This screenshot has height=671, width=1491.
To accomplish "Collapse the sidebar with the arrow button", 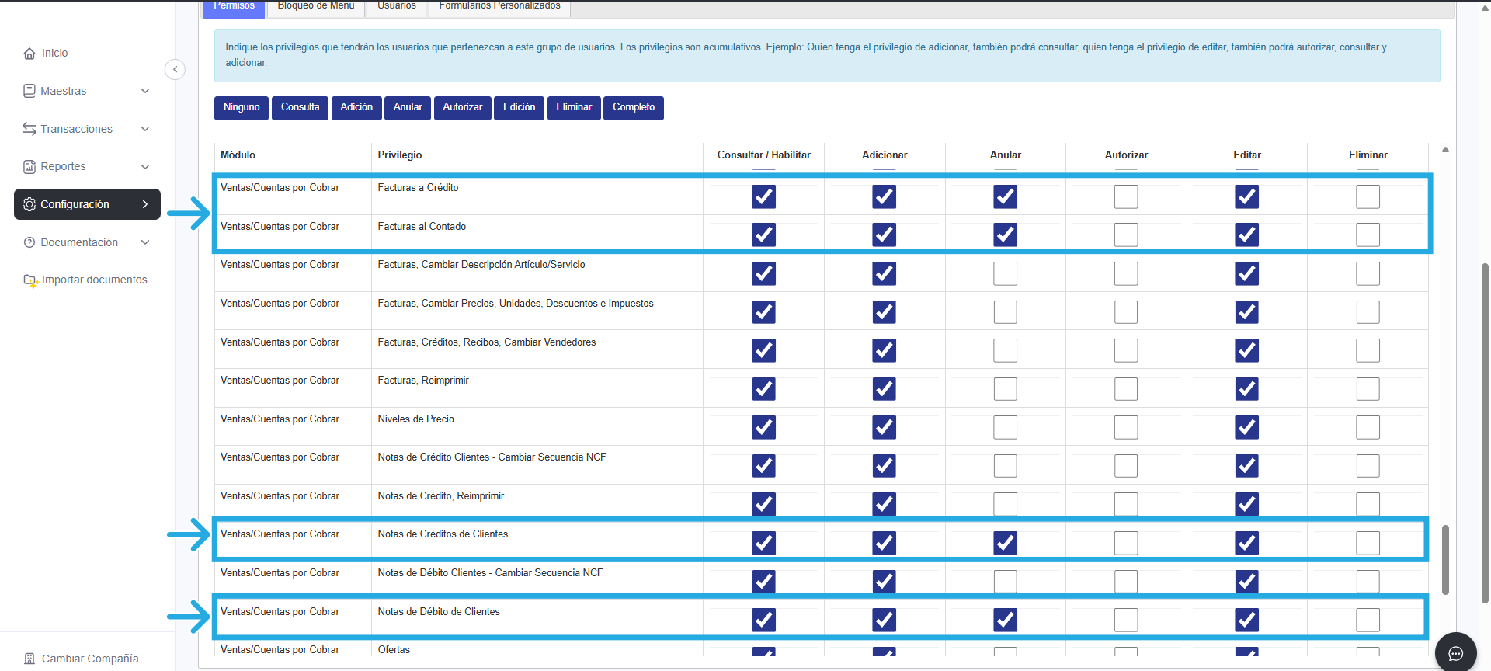I will 176,70.
